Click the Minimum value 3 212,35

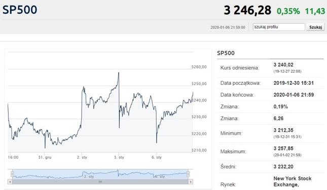click(x=283, y=130)
